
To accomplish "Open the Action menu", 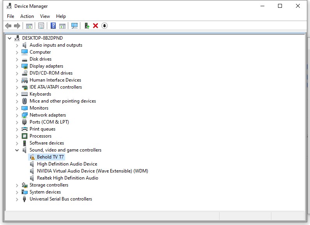I will click(x=27, y=16).
